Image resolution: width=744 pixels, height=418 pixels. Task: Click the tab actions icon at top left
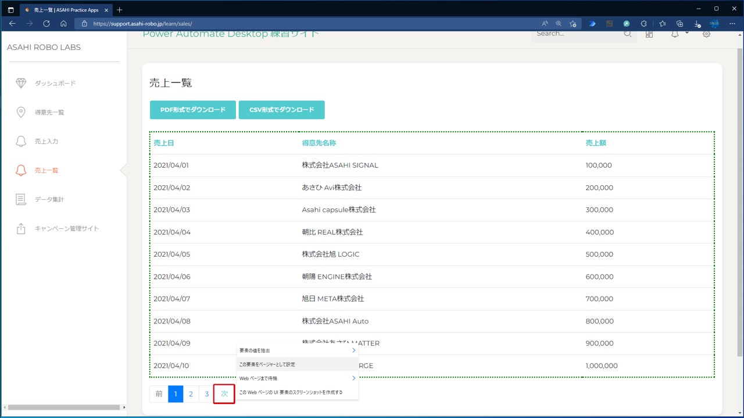[x=10, y=10]
